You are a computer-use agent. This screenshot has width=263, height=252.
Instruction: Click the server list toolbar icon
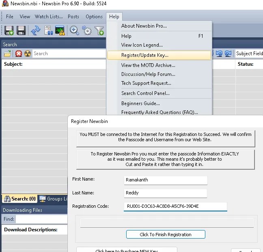[x=48, y=30]
